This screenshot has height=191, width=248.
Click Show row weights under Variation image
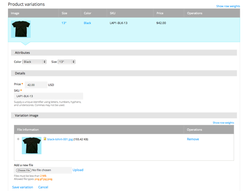[x=223, y=123]
